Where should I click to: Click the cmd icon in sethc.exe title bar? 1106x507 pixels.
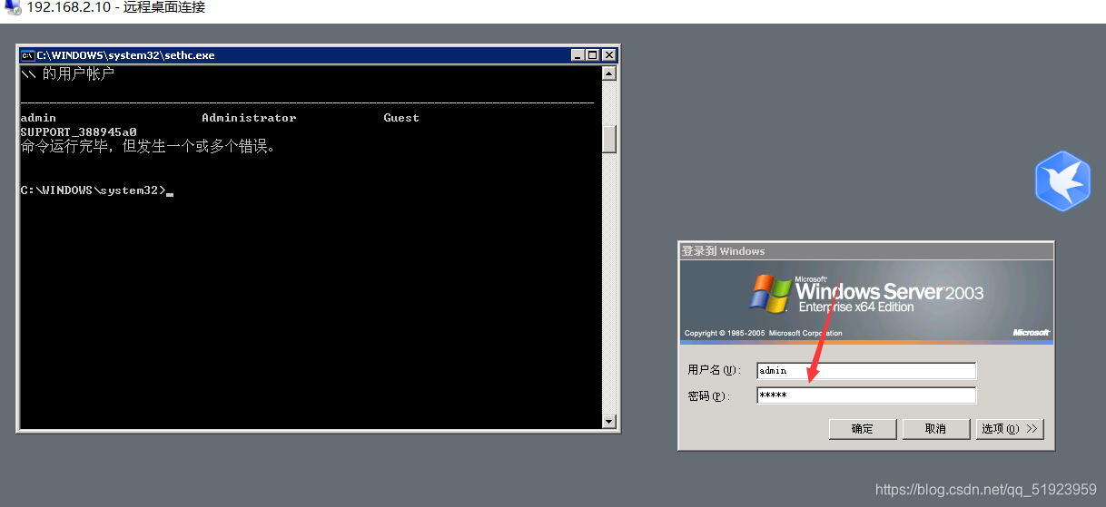(x=28, y=55)
